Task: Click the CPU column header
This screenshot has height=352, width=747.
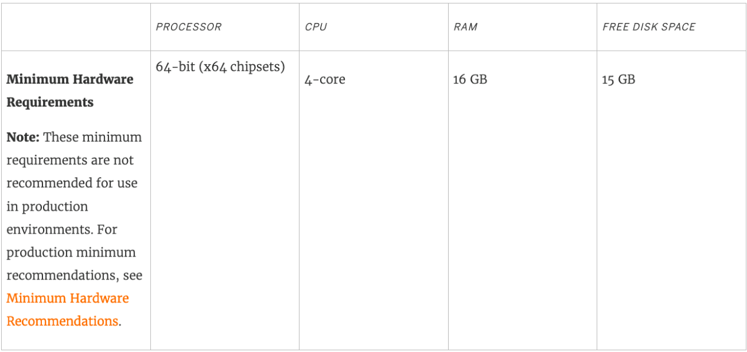Action: [x=316, y=27]
